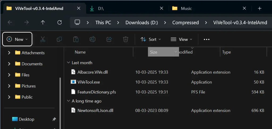Click the PC monitor icon in address bar

(77, 22)
